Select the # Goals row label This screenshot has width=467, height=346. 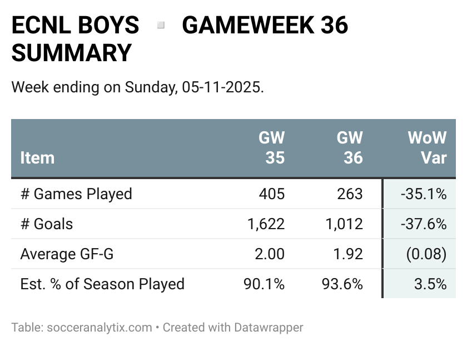(47, 224)
